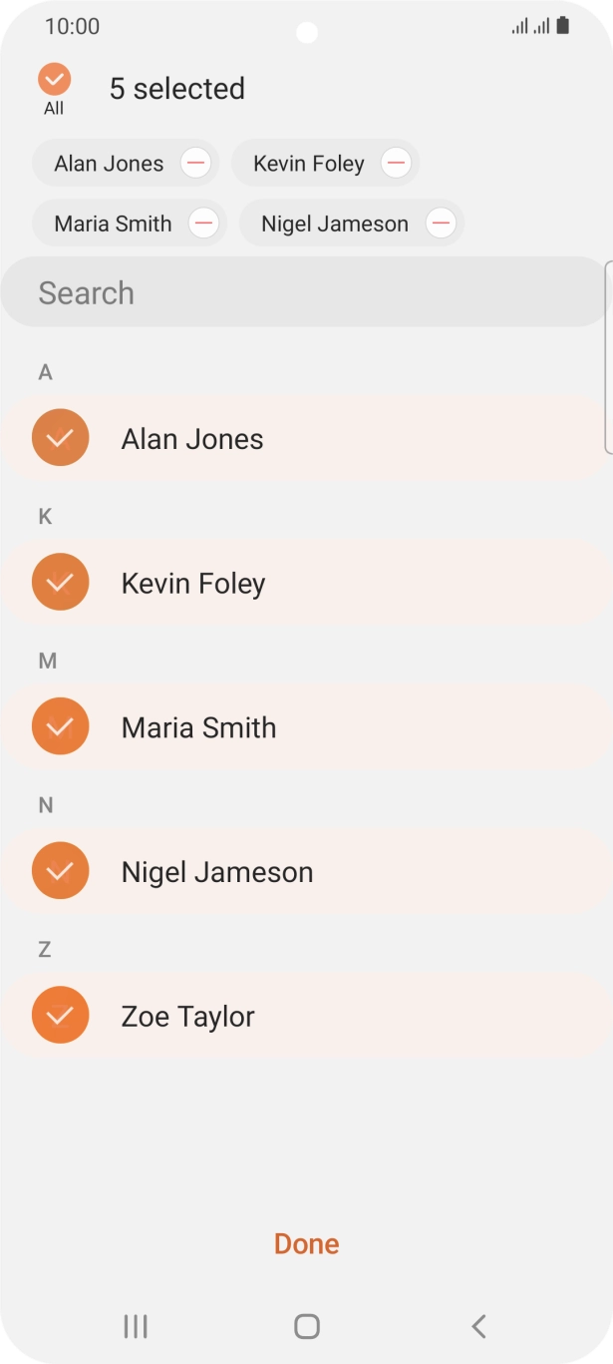The image size is (613, 1364).
Task: Toggle the All selection checkbox
Action: coord(54,80)
